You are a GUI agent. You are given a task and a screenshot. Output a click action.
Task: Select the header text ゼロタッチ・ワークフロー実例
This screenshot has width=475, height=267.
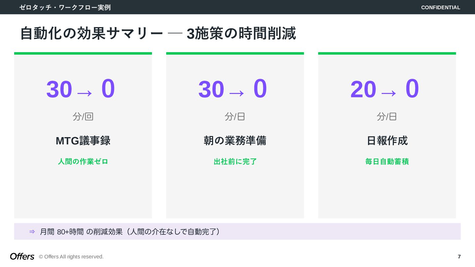coord(65,7)
